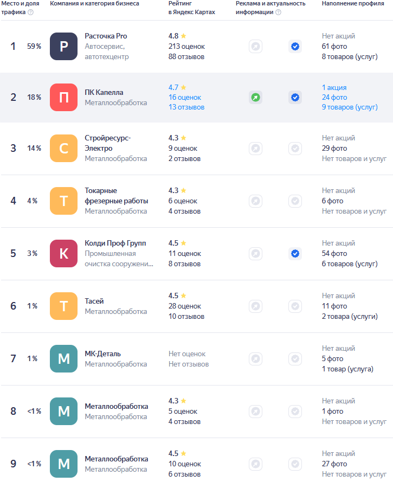Click the avatar of Металлообработка ranked 9

coord(64,464)
